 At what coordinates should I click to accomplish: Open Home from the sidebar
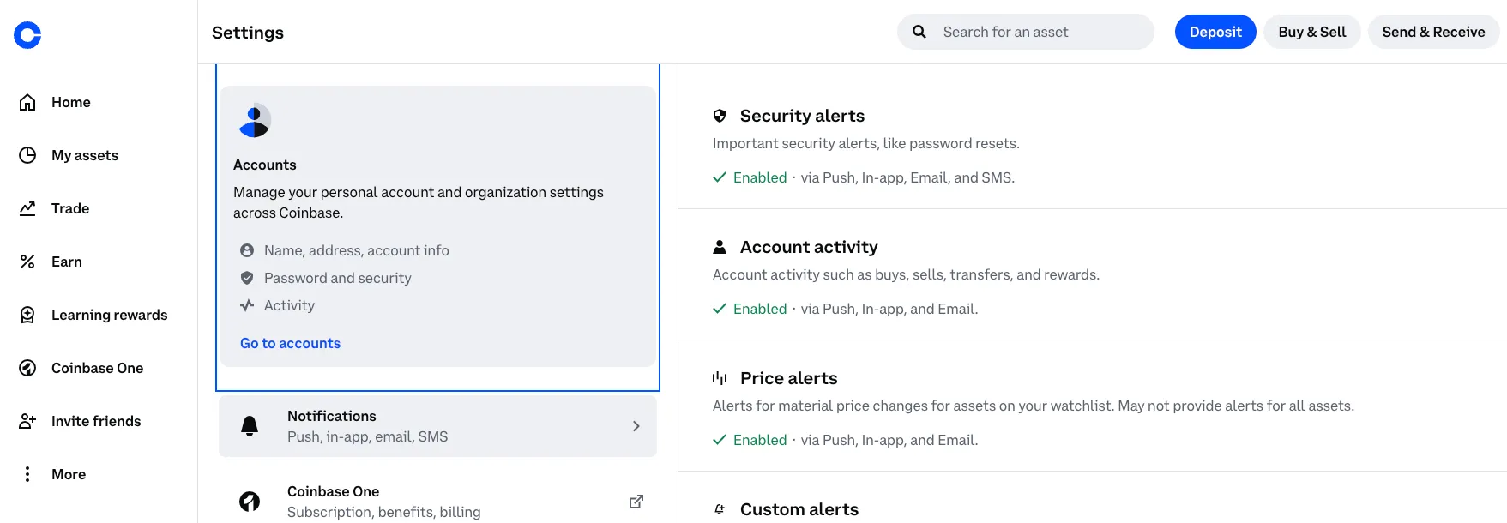click(x=71, y=102)
